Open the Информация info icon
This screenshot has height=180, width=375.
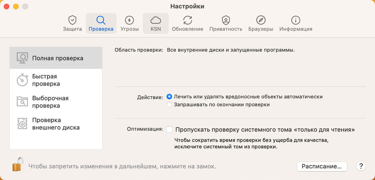(296, 20)
